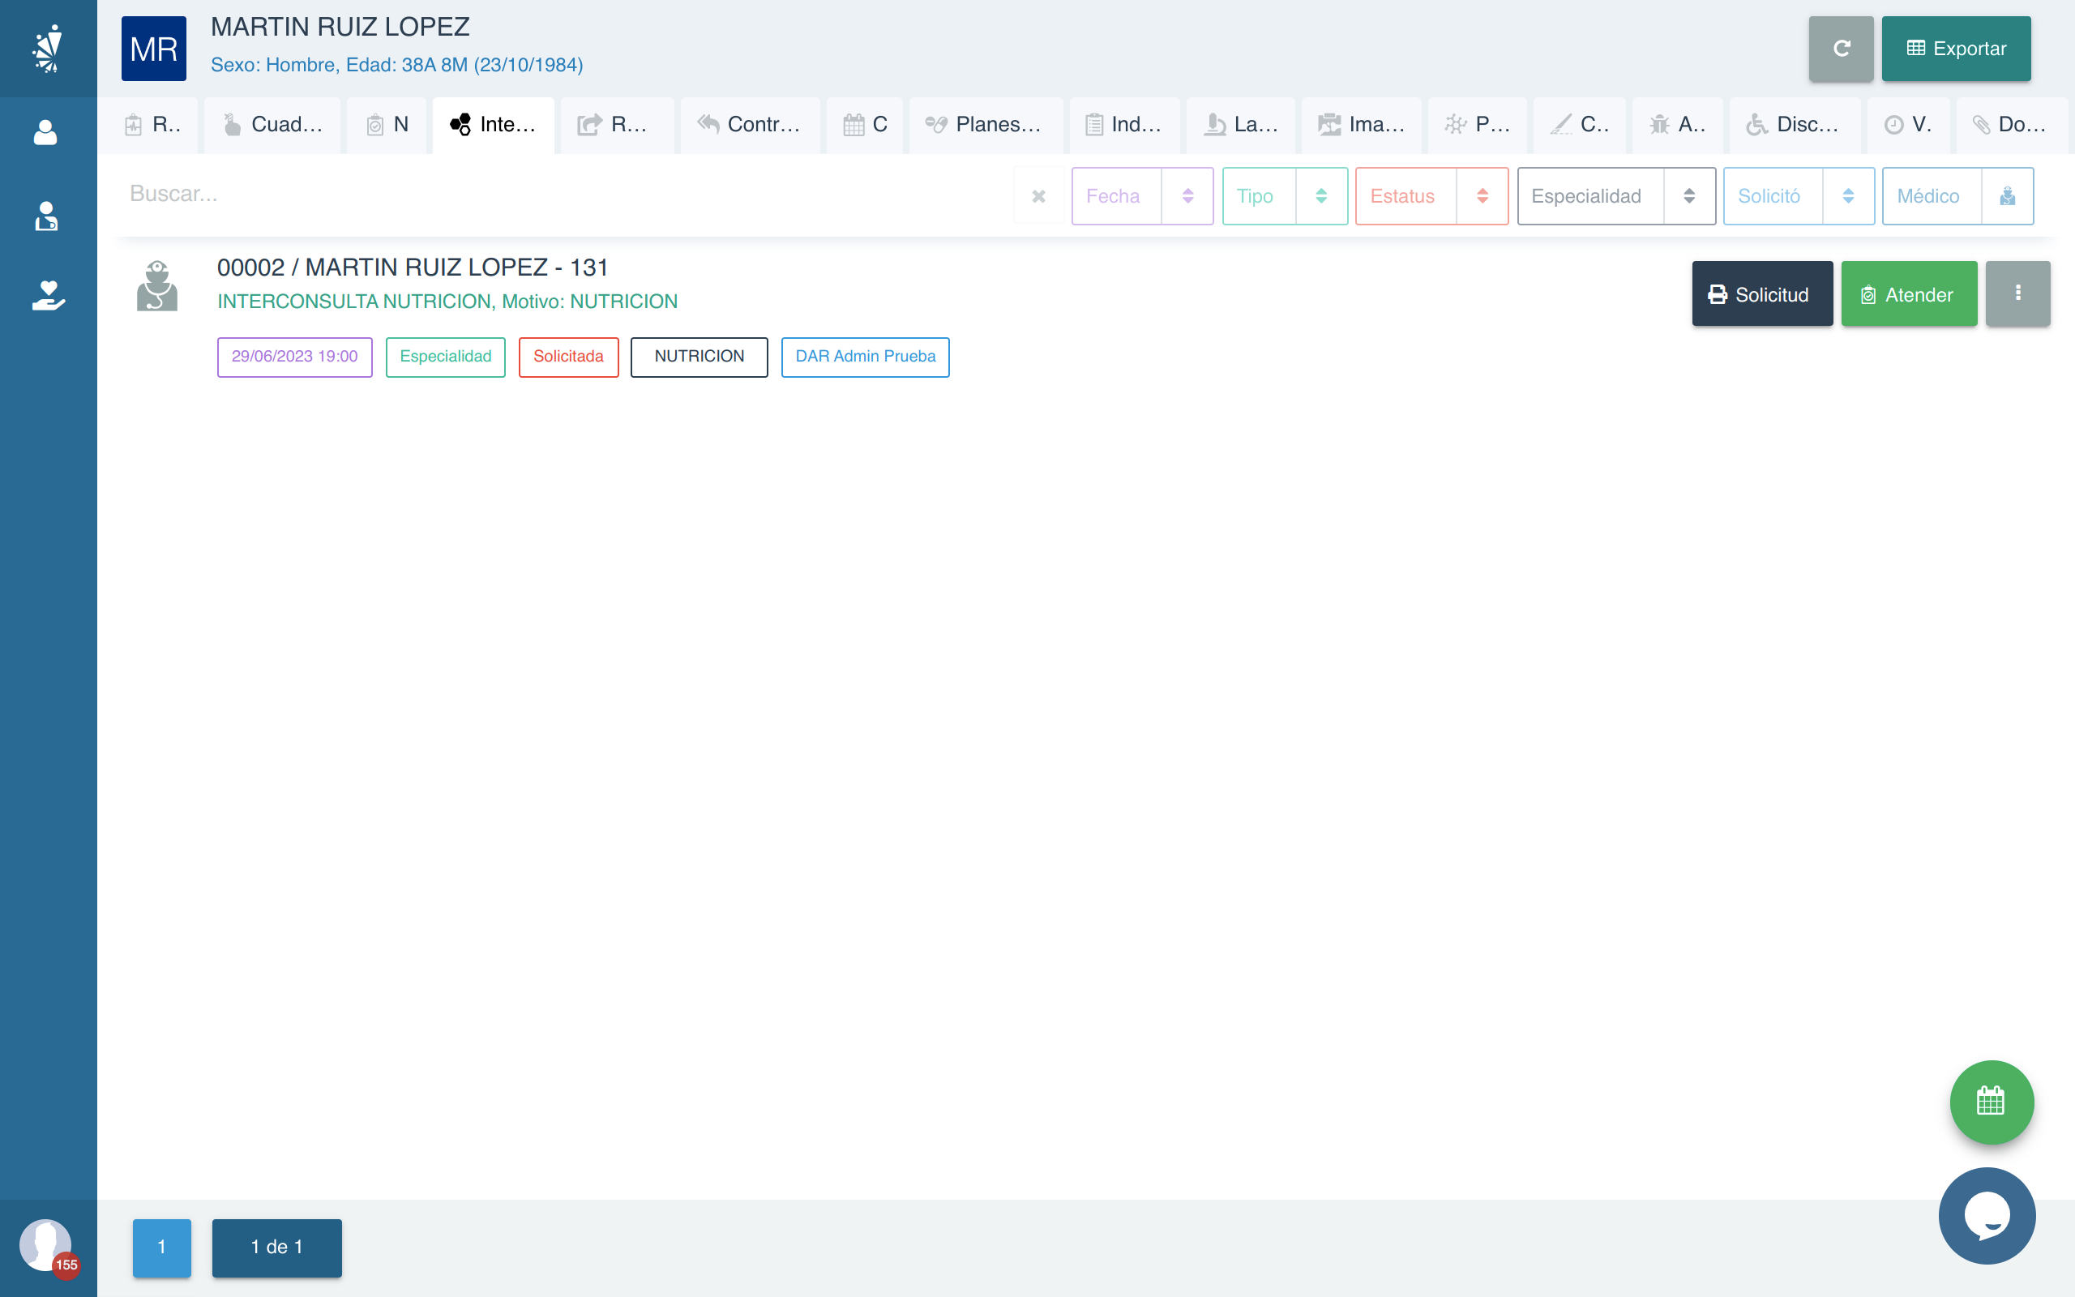Viewport: 2075px width, 1297px height.
Task: Click Atender to attend the interconsultation
Action: click(x=1909, y=294)
